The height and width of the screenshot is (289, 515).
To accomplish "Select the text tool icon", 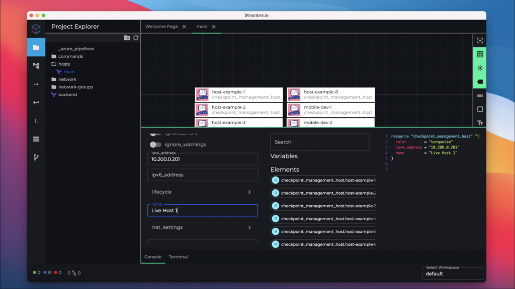I will point(480,123).
